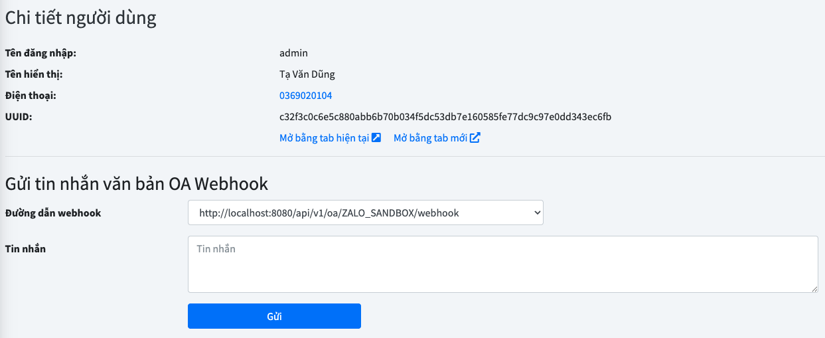This screenshot has width=825, height=338.
Task: Click the external-link icon for new tab
Action: 475,138
